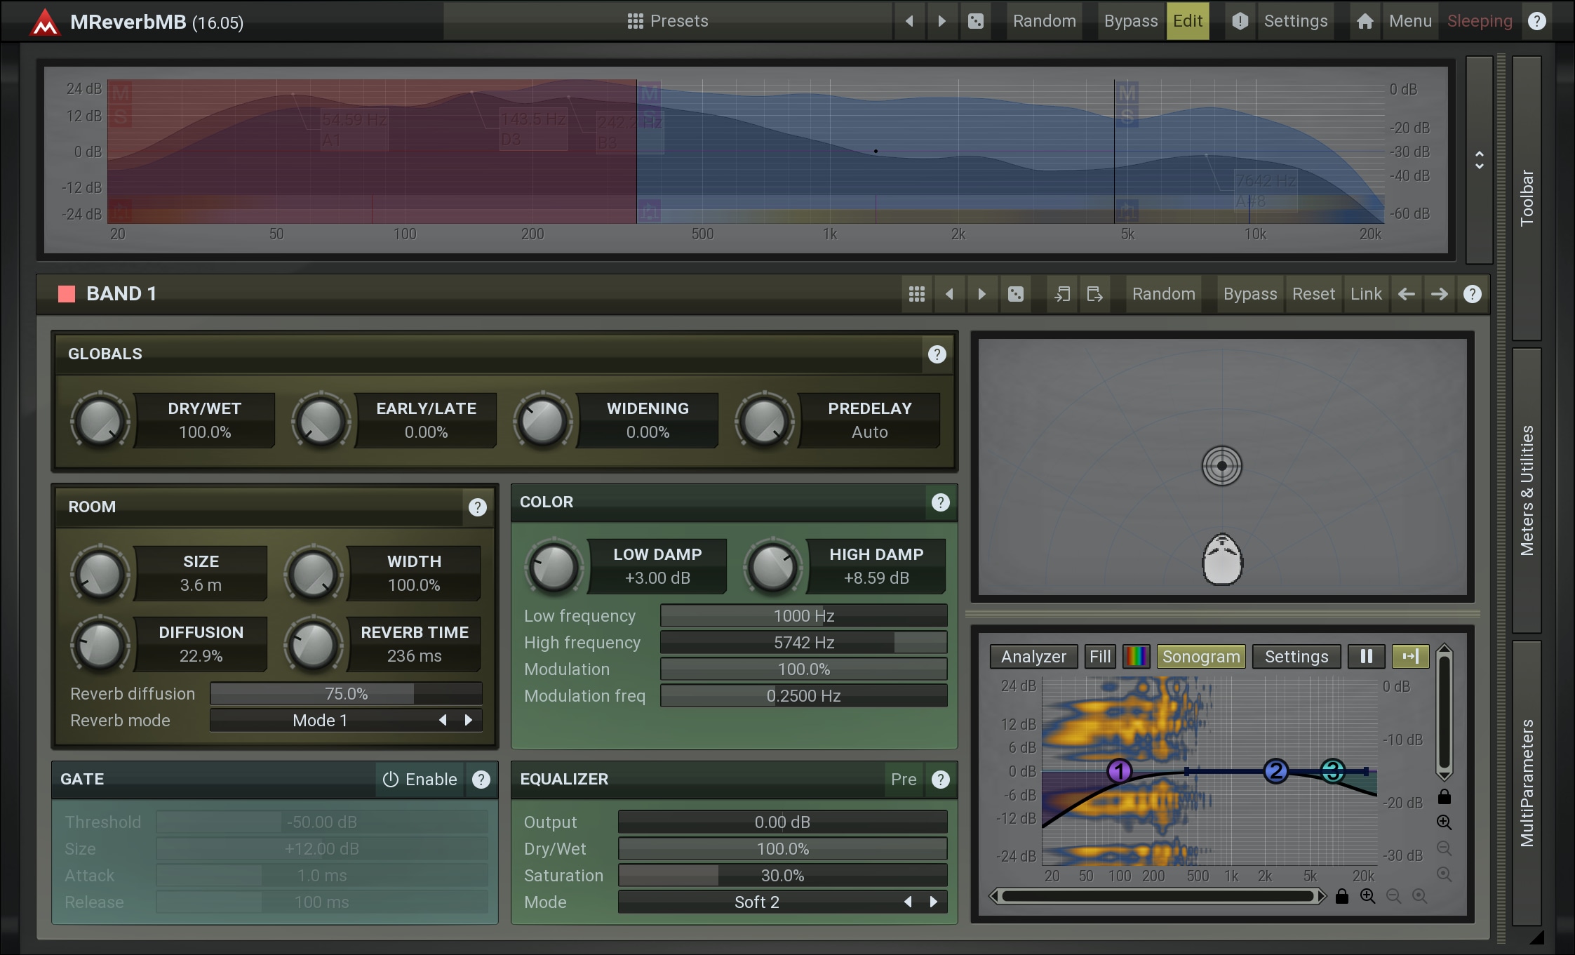Image resolution: width=1575 pixels, height=955 pixels.
Task: Click horizontal scroll lock icon
Action: [1342, 896]
